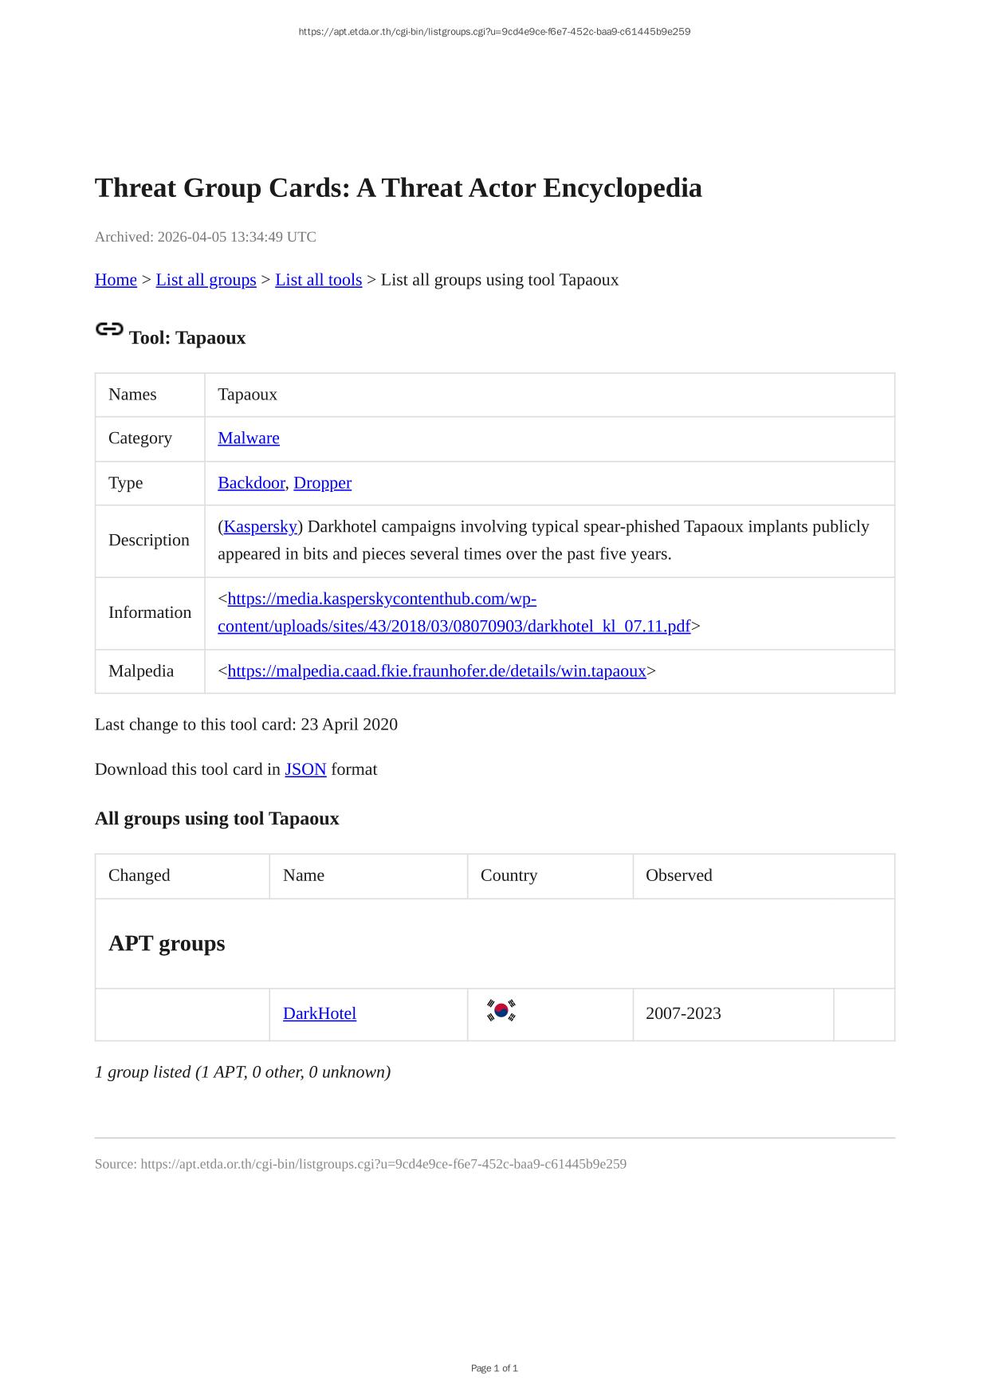Screen dimensions: 990x1400
Task: Open the Kaspersky source link
Action: click(260, 526)
